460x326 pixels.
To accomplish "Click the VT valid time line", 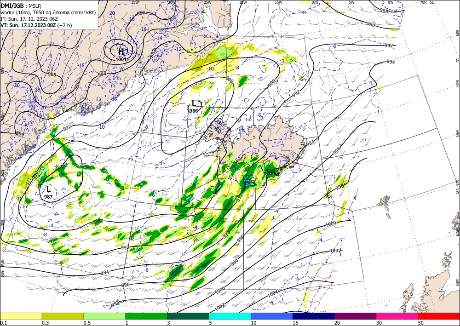I will point(36,25).
